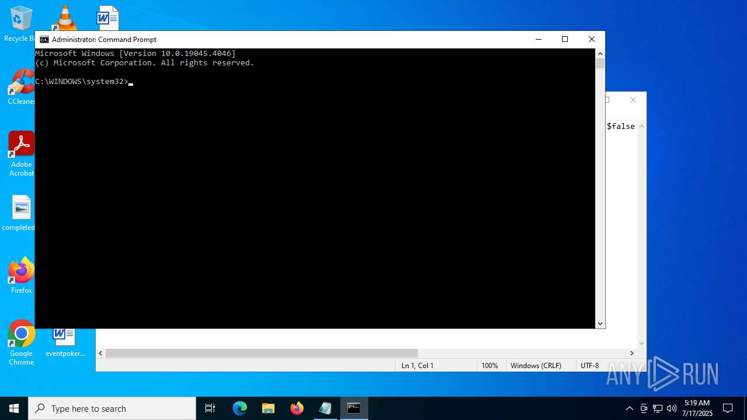Click the Command Prompt title bar icon
The width and height of the screenshot is (747, 420).
44,40
